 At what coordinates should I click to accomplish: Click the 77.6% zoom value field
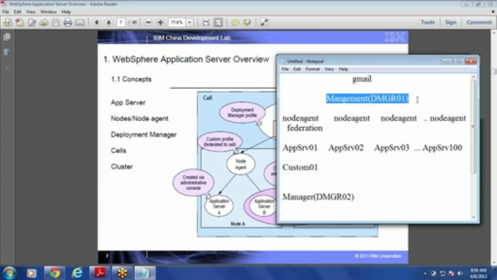pyautogui.click(x=177, y=23)
